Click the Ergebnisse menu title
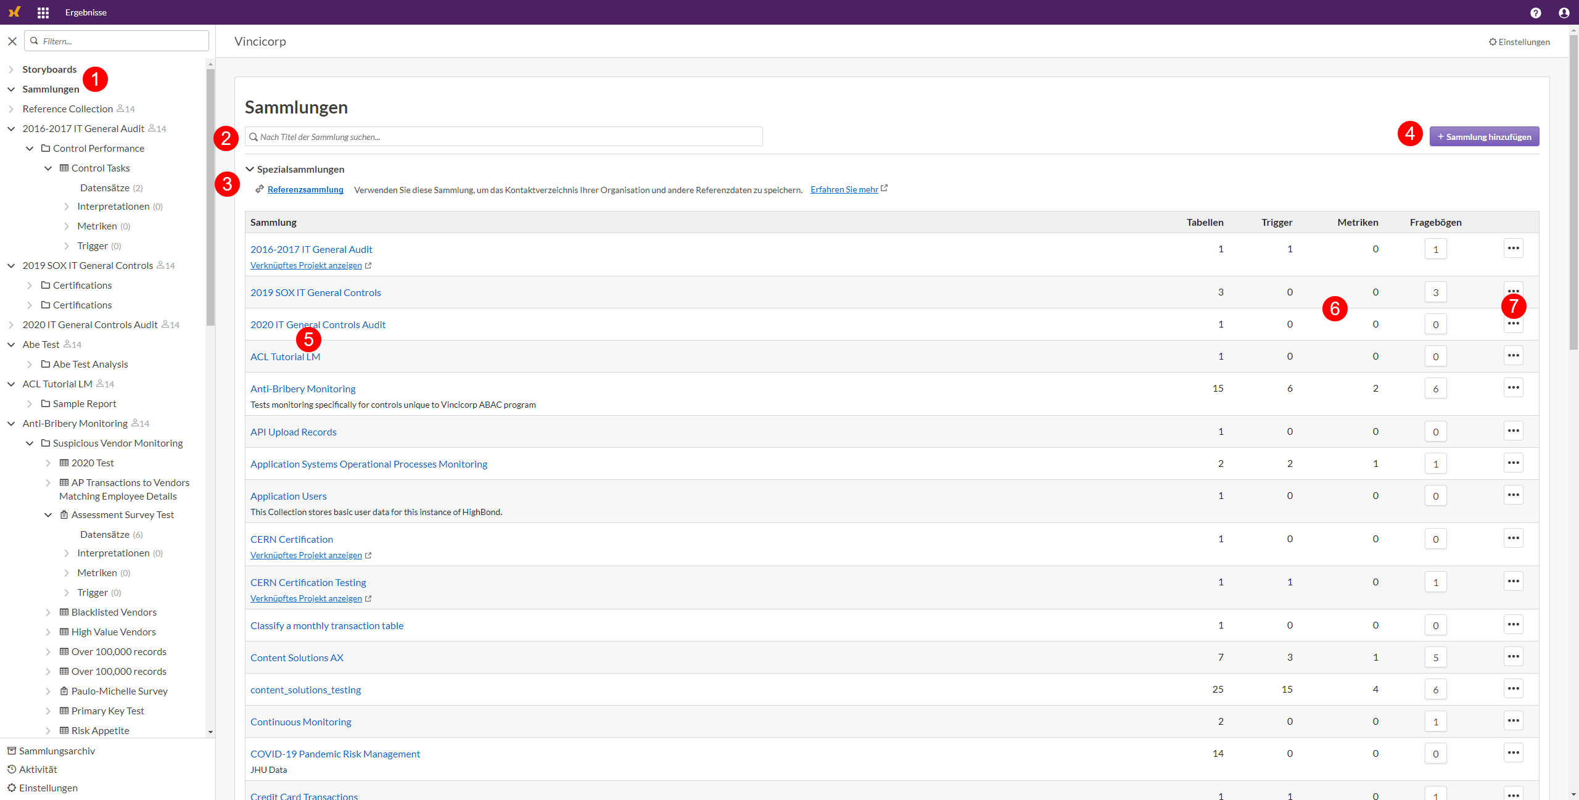 click(86, 12)
